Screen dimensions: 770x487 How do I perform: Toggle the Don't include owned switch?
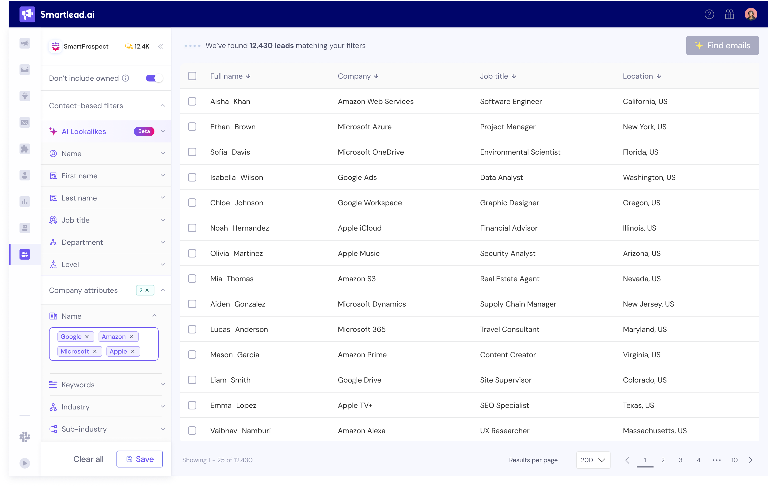(154, 78)
